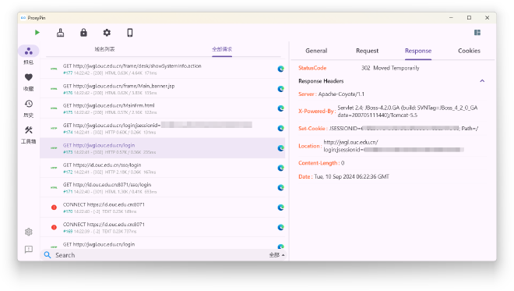Click red error icon on request #170
The image size is (514, 291).
point(54,208)
